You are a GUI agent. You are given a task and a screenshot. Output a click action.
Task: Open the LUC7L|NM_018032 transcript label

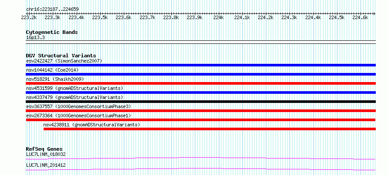tap(46, 155)
